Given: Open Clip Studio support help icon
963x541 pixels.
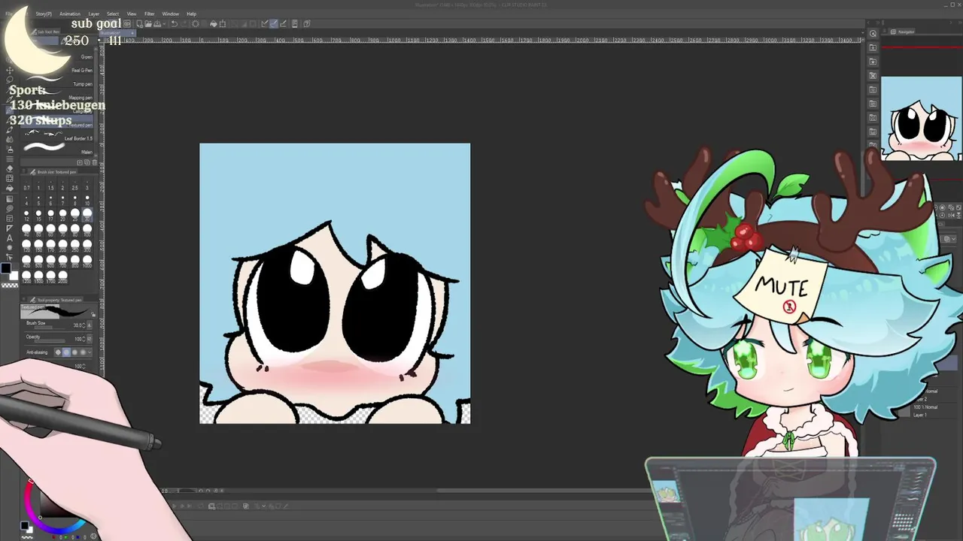Looking at the screenshot, I should [307, 23].
